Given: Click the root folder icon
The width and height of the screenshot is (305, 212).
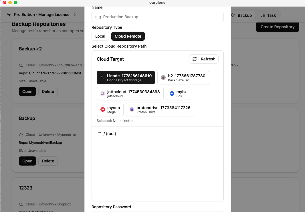Looking at the screenshot, I should click(x=99, y=134).
